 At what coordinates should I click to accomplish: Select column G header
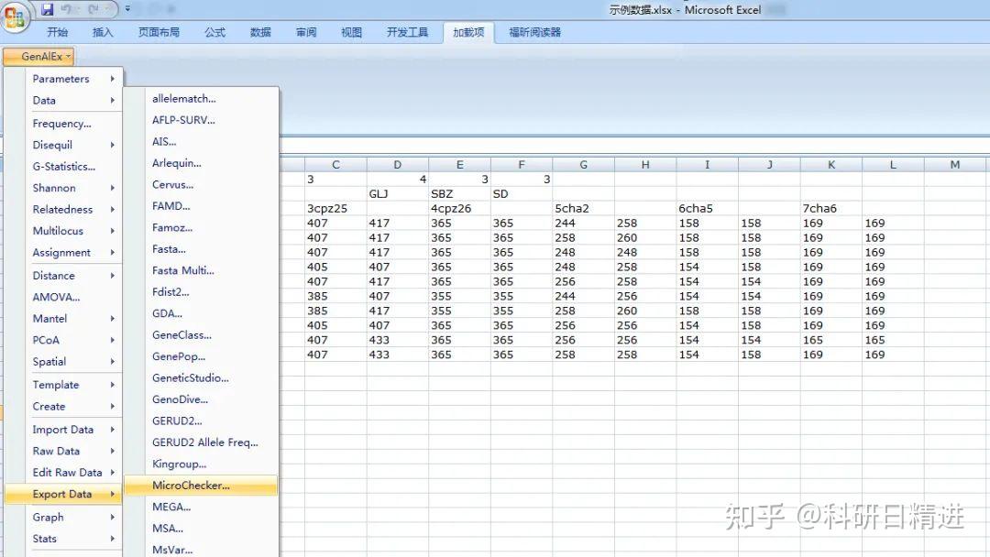click(x=583, y=165)
